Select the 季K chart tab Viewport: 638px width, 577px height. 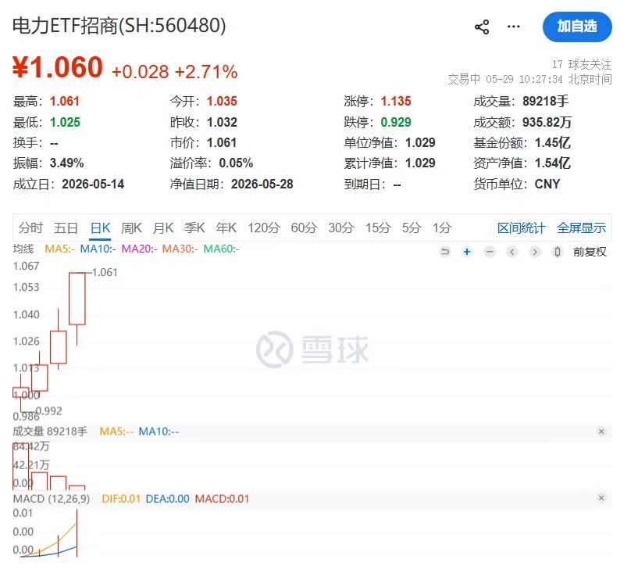click(194, 228)
